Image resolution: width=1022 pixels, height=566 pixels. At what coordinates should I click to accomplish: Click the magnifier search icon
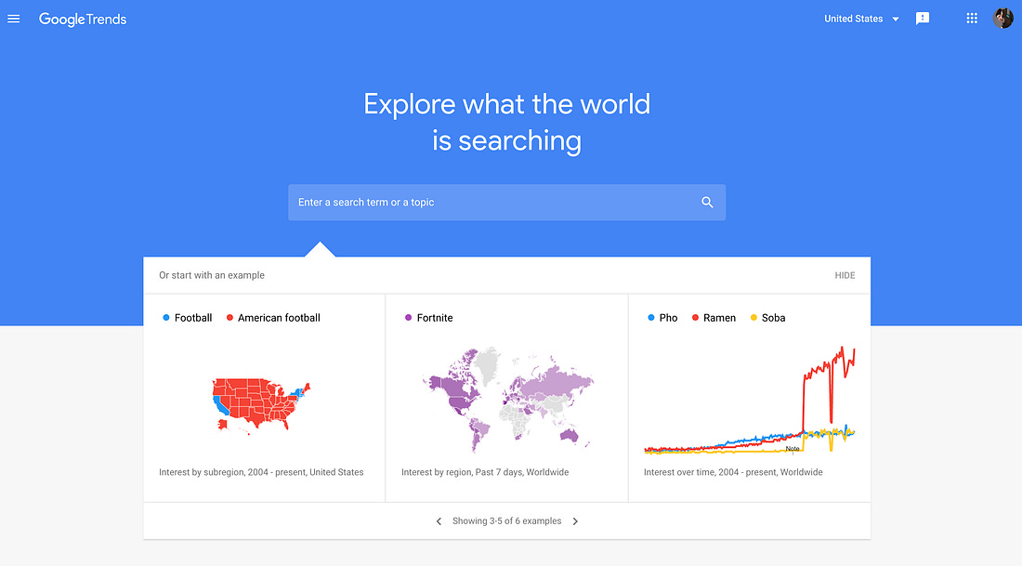707,203
